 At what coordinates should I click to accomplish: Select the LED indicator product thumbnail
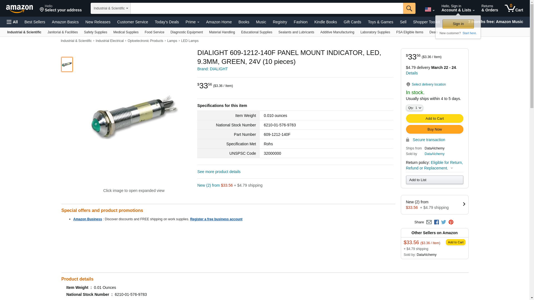click(67, 64)
